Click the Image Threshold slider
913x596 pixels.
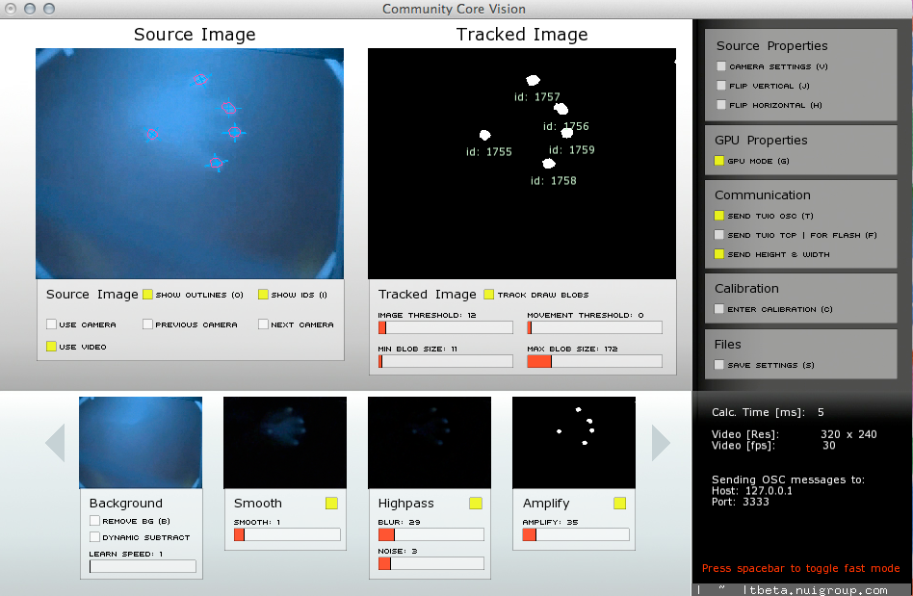[445, 327]
